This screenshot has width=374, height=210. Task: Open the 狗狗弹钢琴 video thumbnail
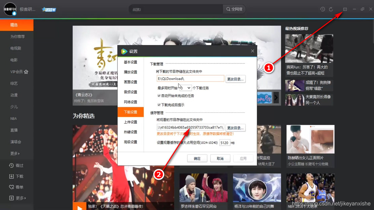click(295, 86)
